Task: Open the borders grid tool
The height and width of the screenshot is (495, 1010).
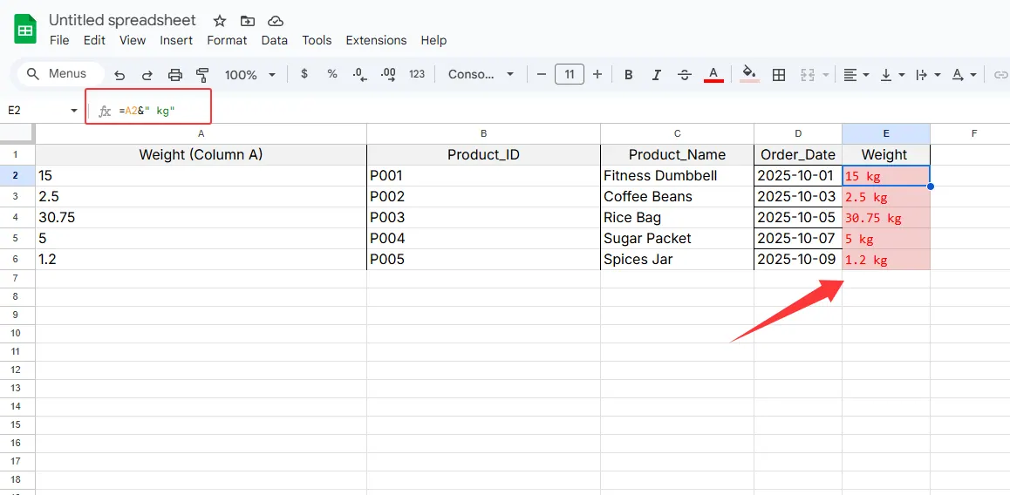Action: point(780,75)
